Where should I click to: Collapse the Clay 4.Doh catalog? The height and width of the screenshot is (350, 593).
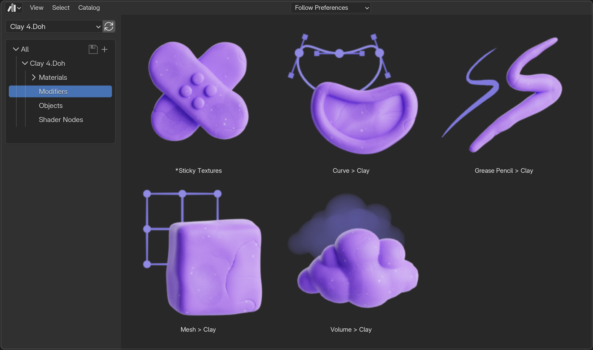click(x=25, y=63)
